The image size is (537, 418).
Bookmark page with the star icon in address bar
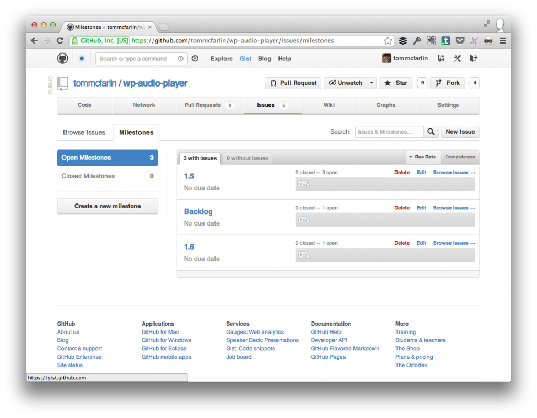point(388,41)
